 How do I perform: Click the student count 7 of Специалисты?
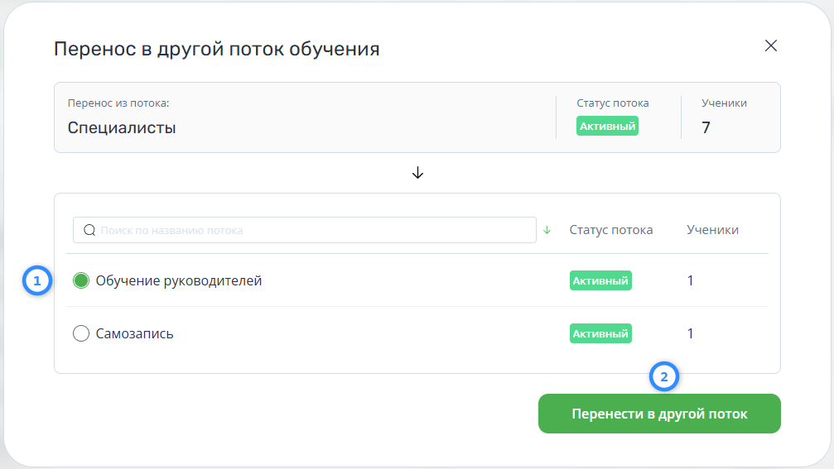706,127
